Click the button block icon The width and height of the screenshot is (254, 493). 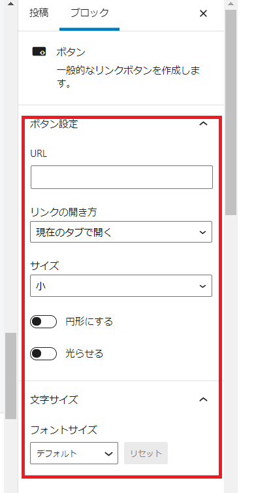(39, 52)
